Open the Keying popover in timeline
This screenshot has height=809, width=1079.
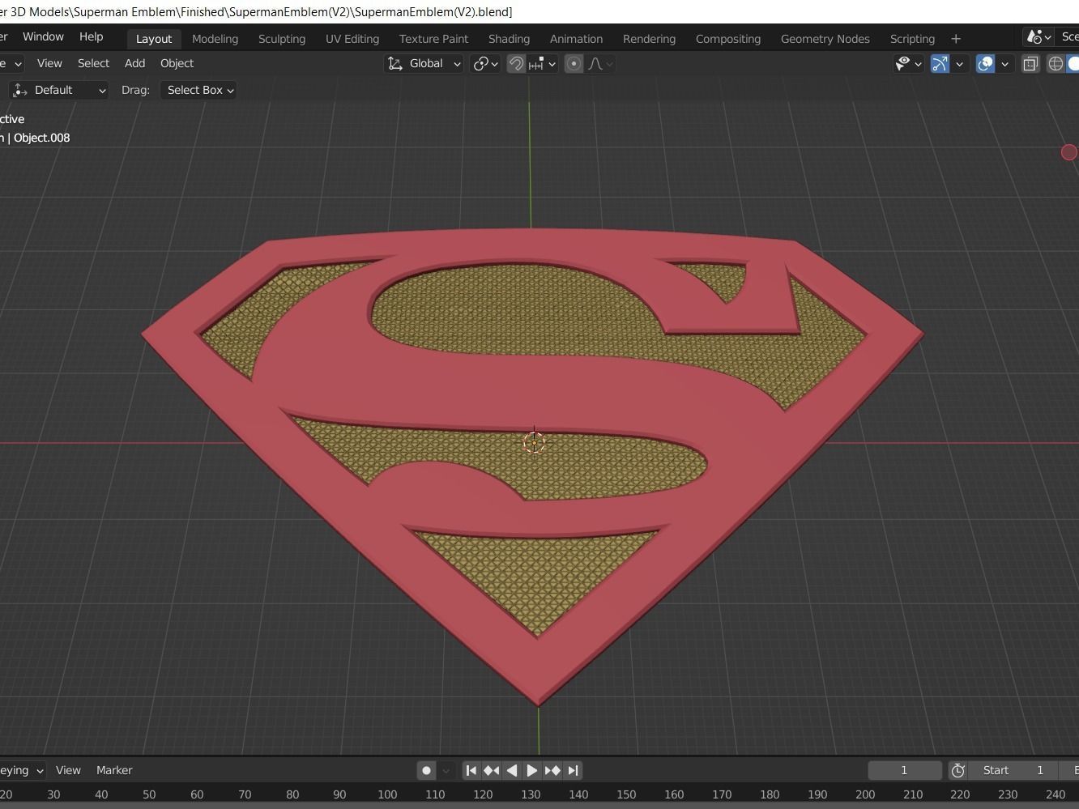point(21,770)
